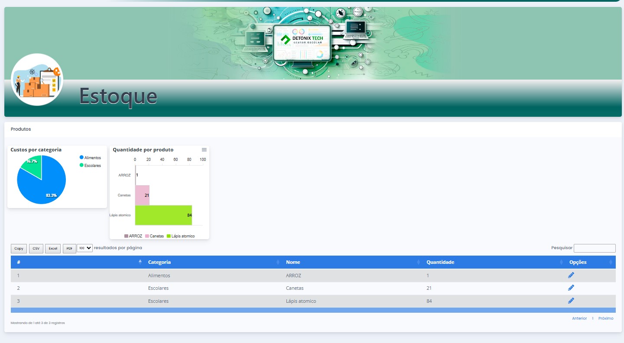The width and height of the screenshot is (624, 343).
Task: Click the green Lápis atomico bar
Action: pyautogui.click(x=163, y=215)
